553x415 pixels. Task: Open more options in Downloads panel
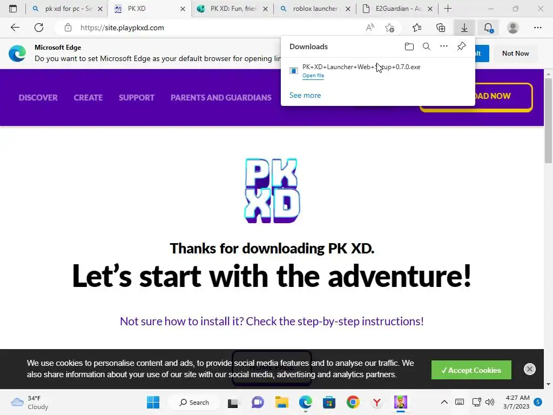tap(444, 46)
